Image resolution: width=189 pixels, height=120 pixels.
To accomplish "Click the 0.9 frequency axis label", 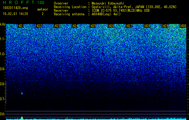I will click(x=2, y=69).
